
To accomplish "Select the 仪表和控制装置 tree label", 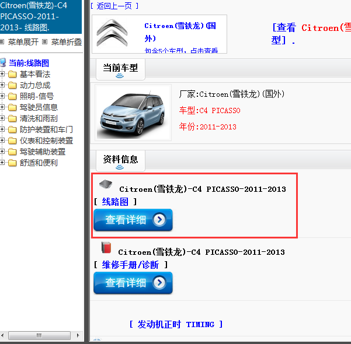I will click(46, 141).
